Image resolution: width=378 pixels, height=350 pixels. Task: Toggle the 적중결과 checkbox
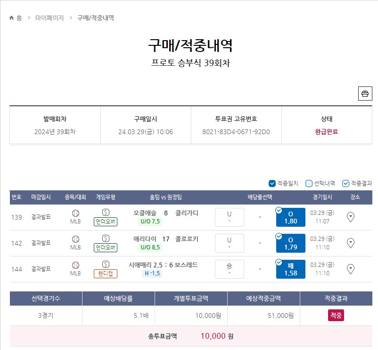click(x=345, y=184)
